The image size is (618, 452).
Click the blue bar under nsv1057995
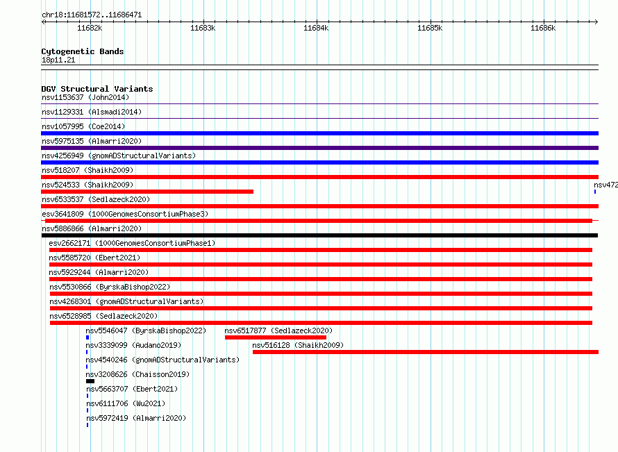point(319,133)
